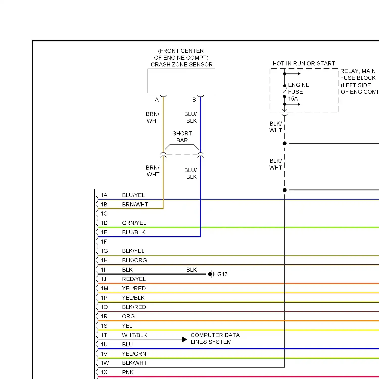Click the LINES SYSTEM text
379x379 pixels.
coord(211,342)
